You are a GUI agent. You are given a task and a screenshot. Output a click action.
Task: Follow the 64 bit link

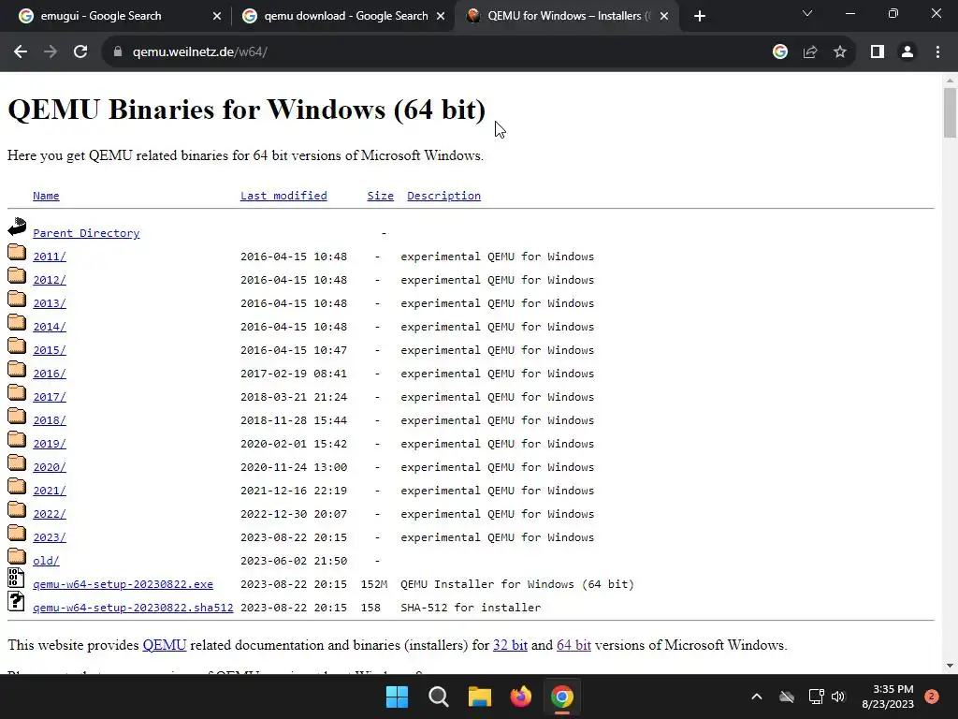click(x=573, y=645)
